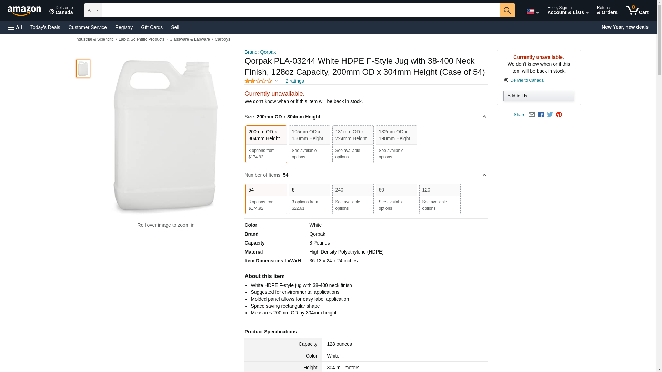Open the search category All dropdown

coord(93,10)
